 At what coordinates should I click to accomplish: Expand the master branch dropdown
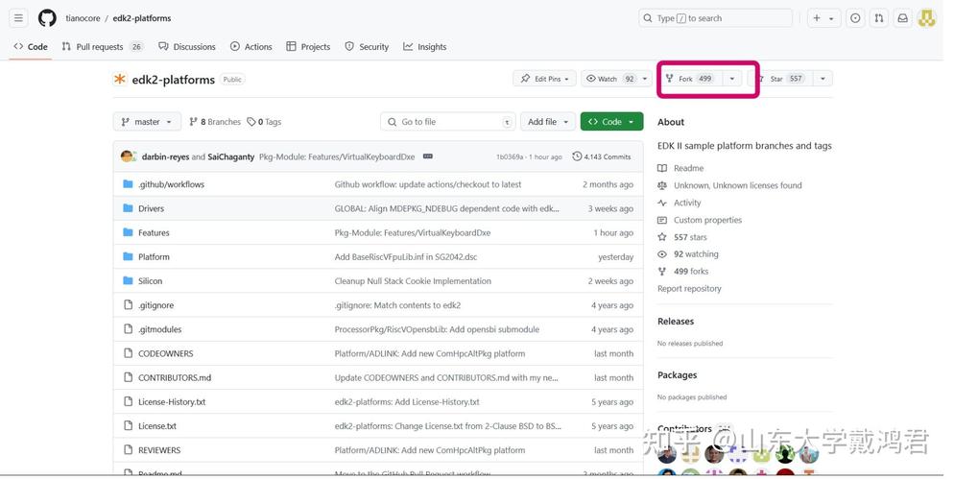[147, 122]
